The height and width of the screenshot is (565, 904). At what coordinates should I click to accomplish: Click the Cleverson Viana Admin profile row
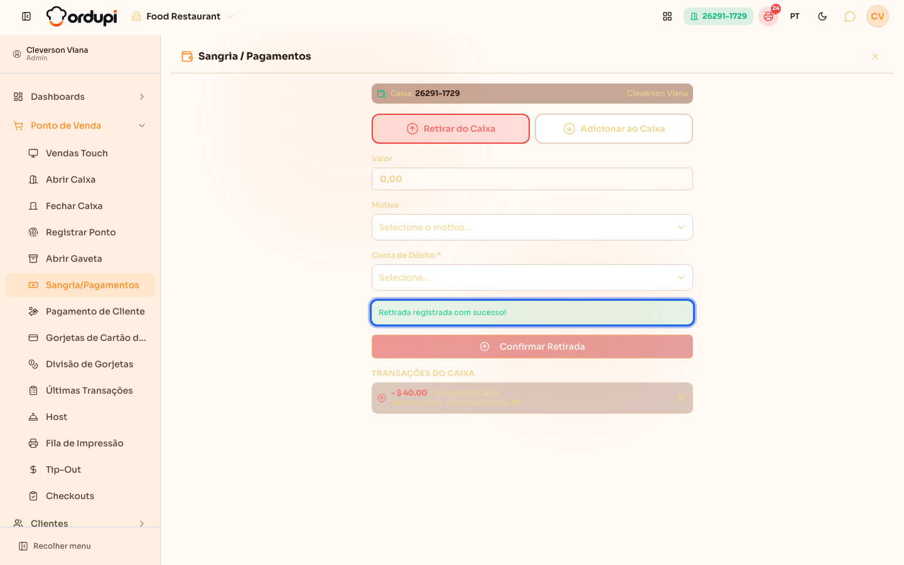[x=80, y=54]
